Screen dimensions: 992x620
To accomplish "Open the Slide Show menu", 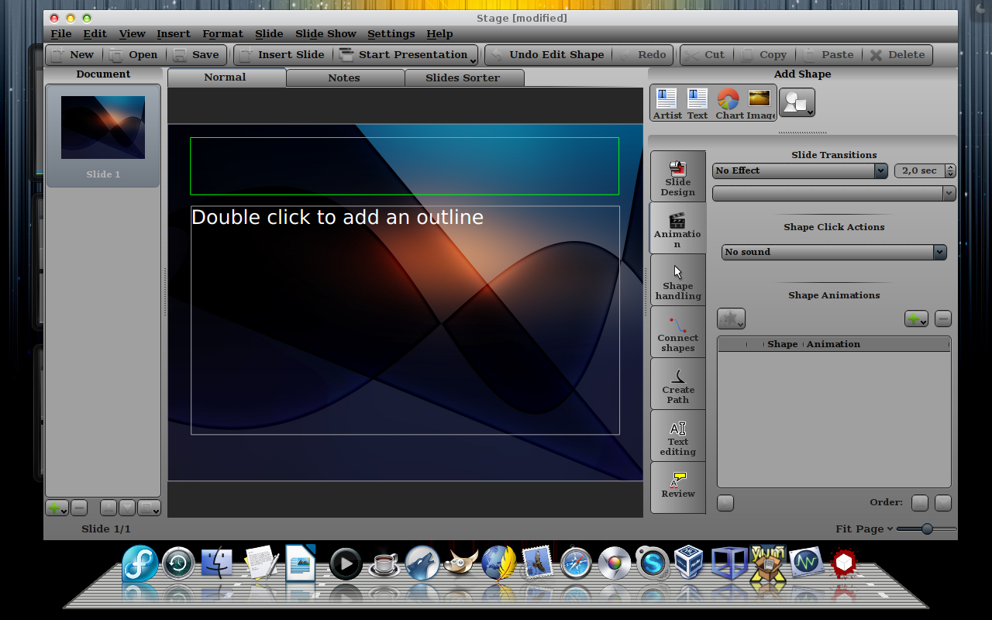I will coord(326,34).
